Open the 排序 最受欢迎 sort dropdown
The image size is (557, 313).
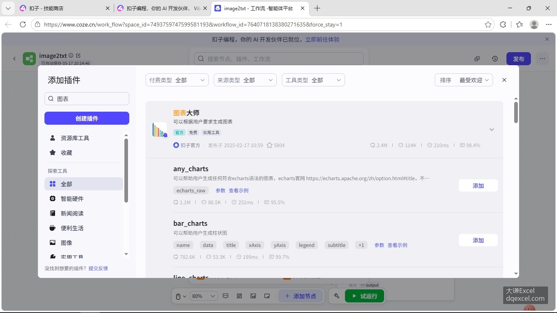click(x=464, y=80)
